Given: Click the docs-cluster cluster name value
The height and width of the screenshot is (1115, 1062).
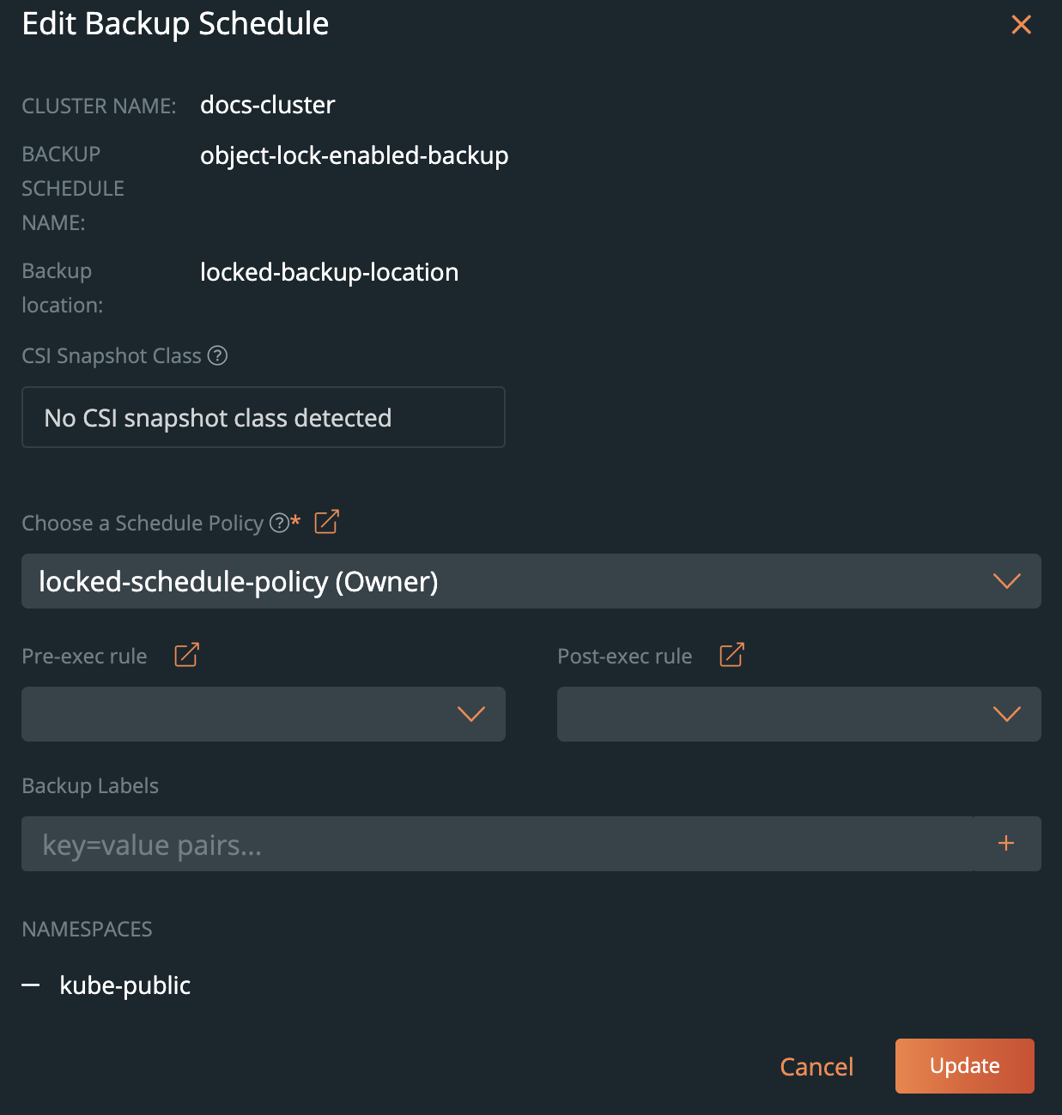Looking at the screenshot, I should [267, 105].
